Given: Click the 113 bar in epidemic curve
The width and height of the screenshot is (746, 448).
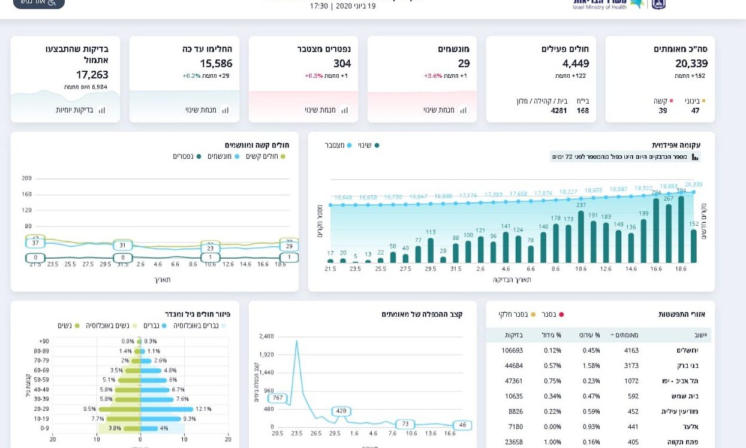Looking at the screenshot, I should (x=431, y=250).
